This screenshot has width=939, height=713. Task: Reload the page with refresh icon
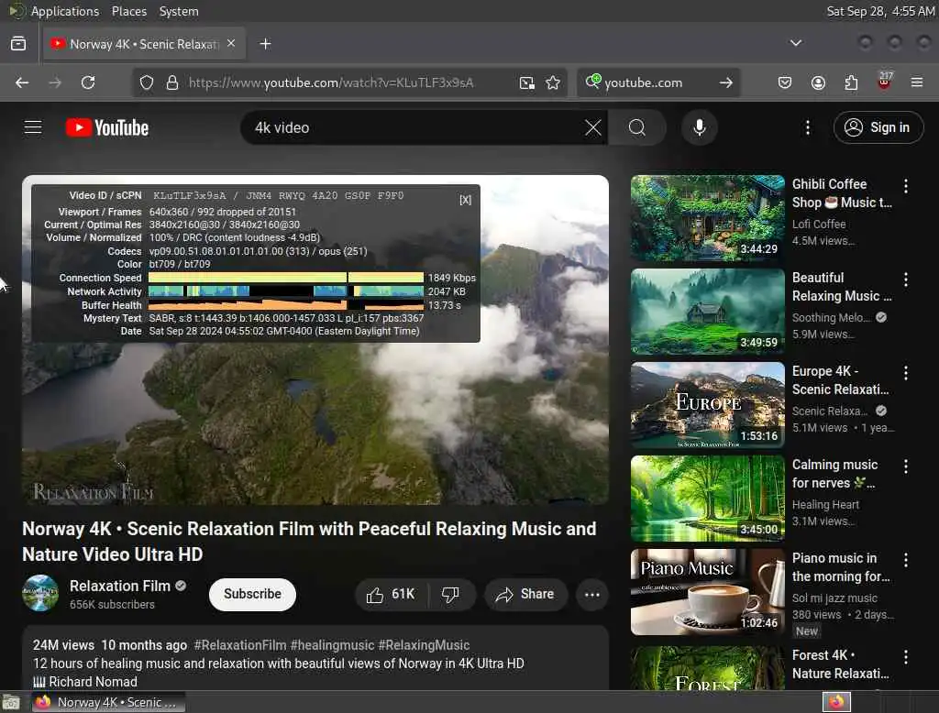pos(88,82)
